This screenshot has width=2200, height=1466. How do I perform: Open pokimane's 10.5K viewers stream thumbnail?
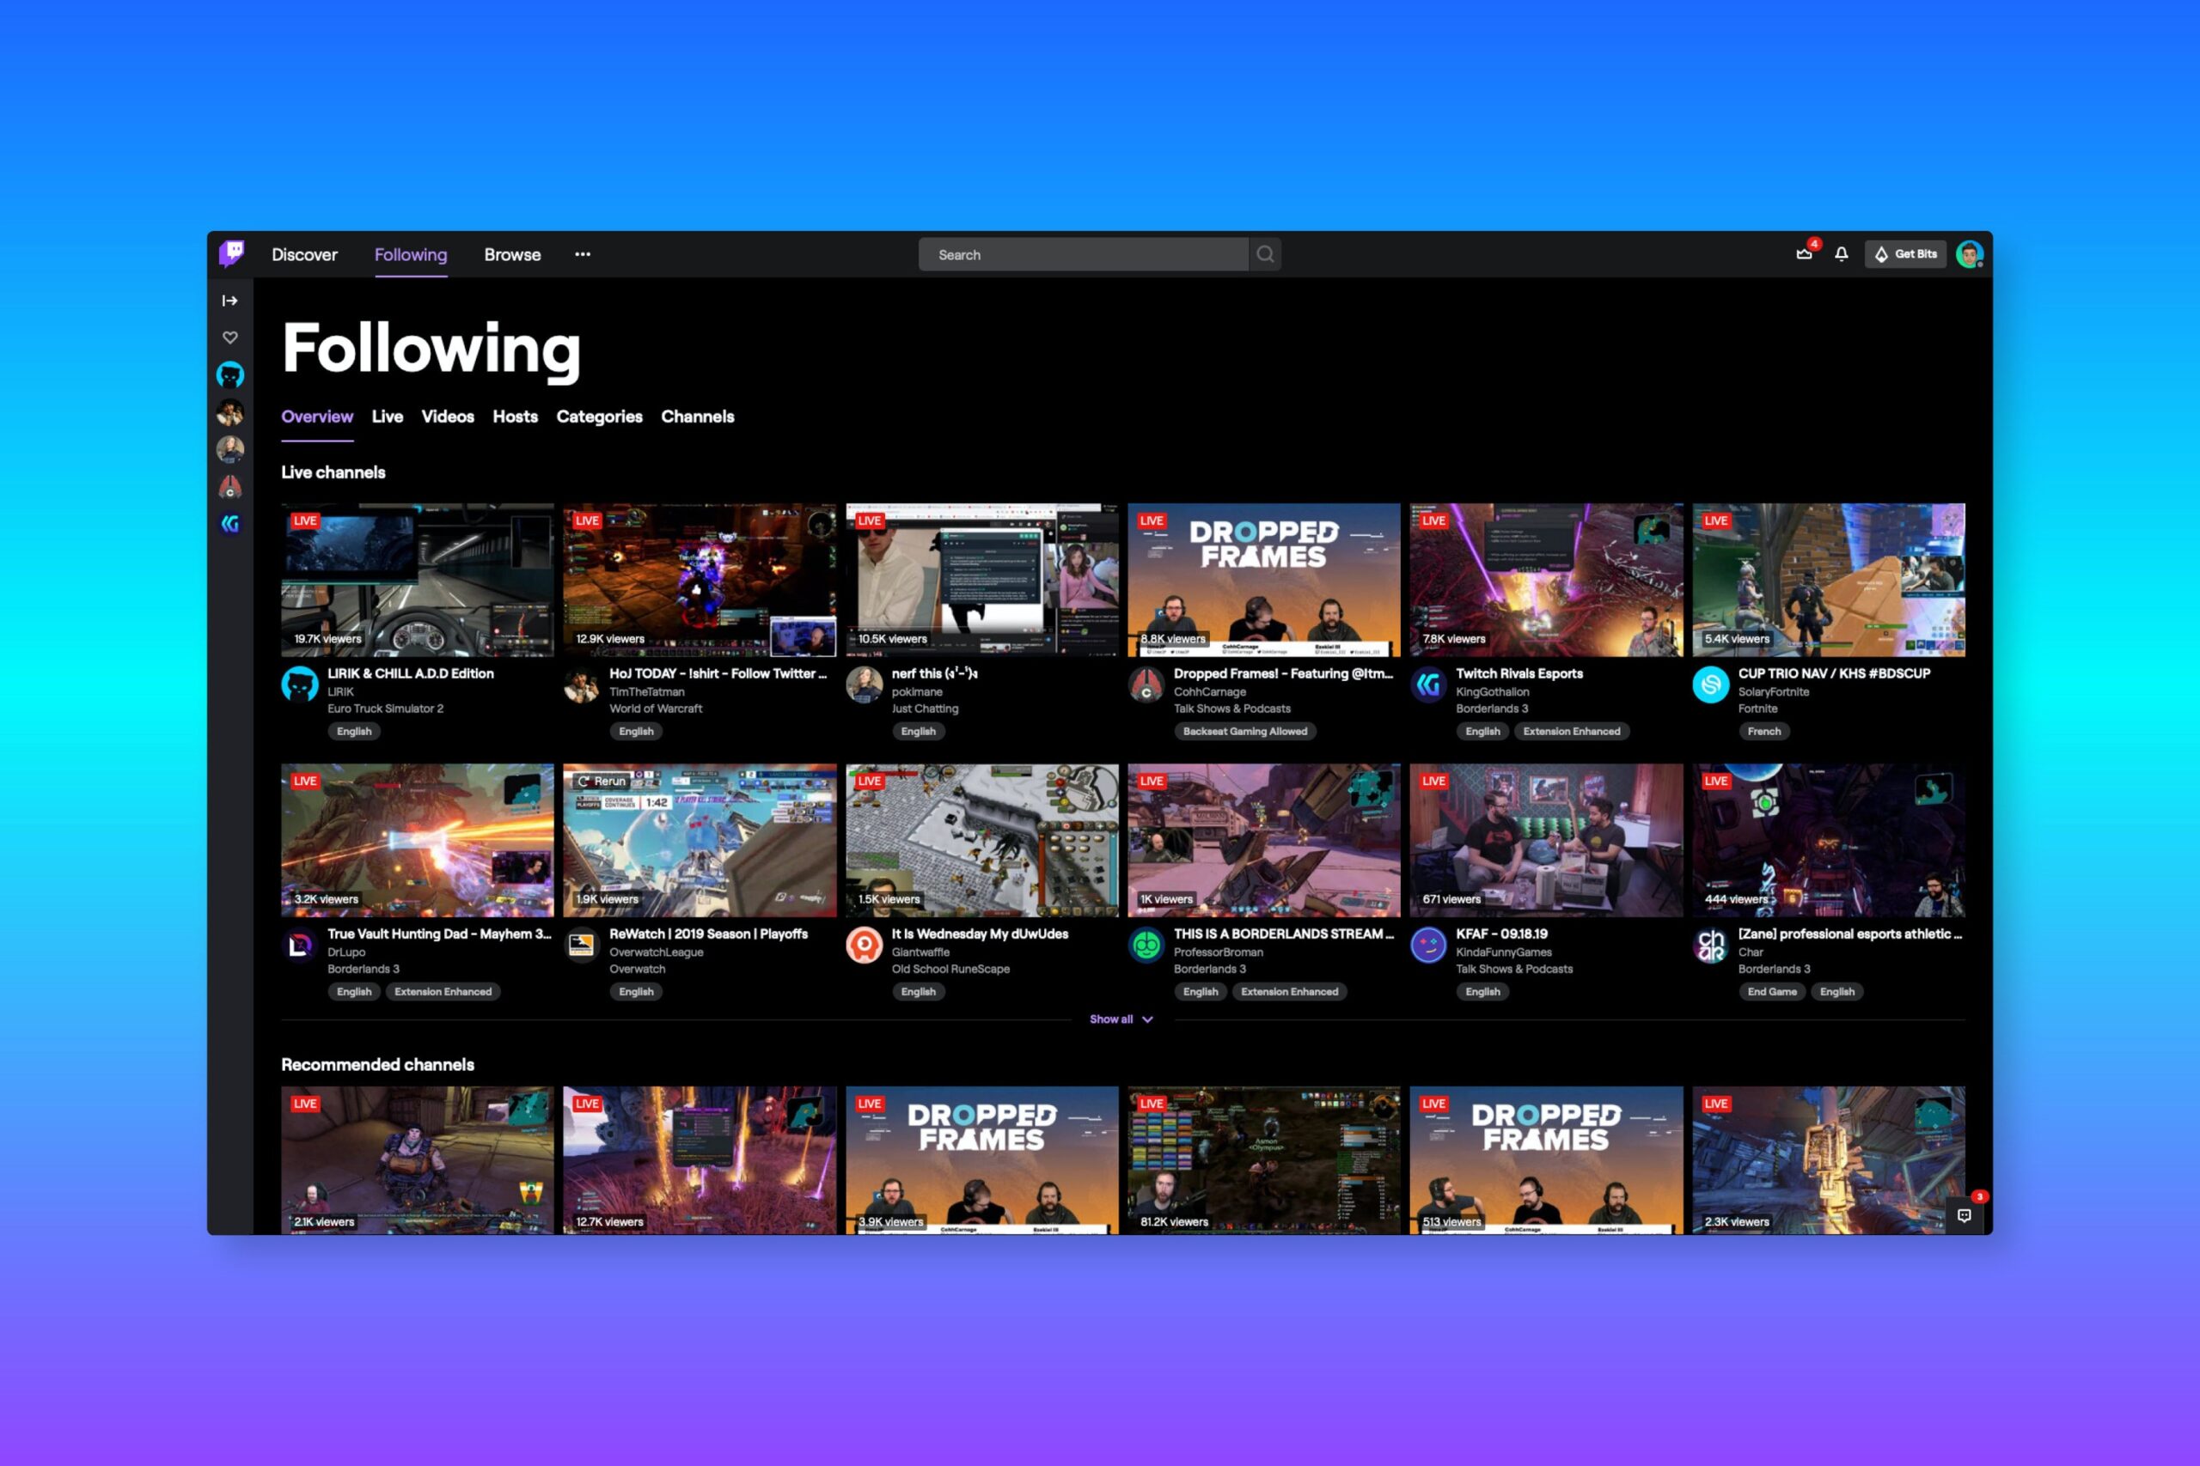point(982,580)
